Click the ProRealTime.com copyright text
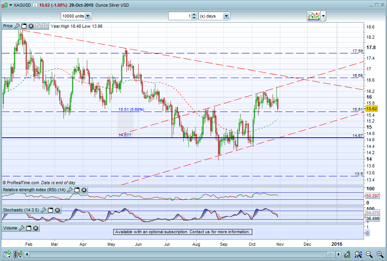 tap(21, 183)
